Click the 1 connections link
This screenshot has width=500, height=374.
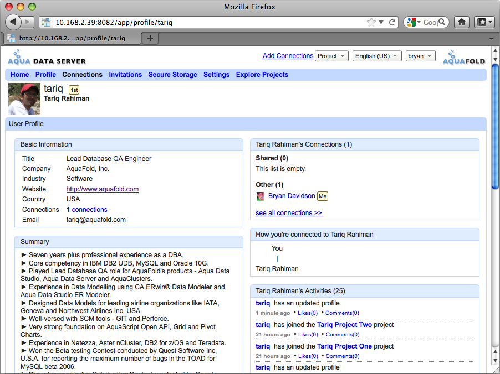coord(86,210)
